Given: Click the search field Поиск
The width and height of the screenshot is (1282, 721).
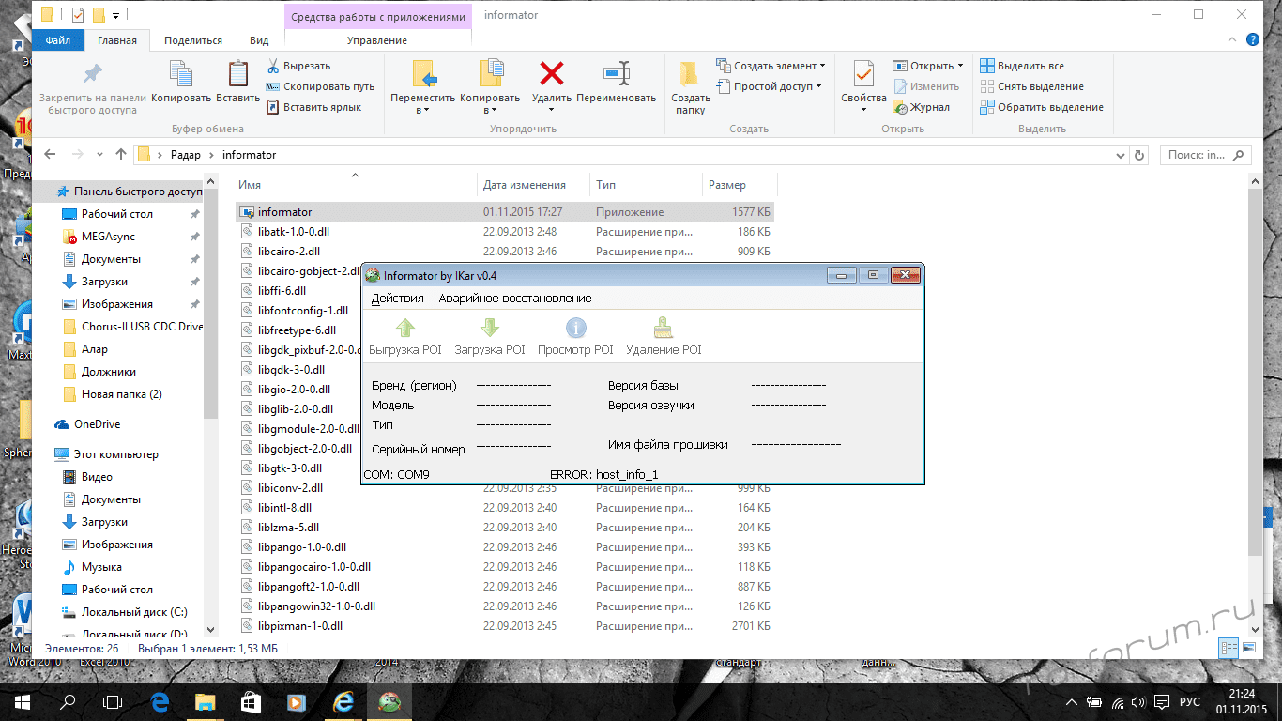Looking at the screenshot, I should pyautogui.click(x=1198, y=155).
